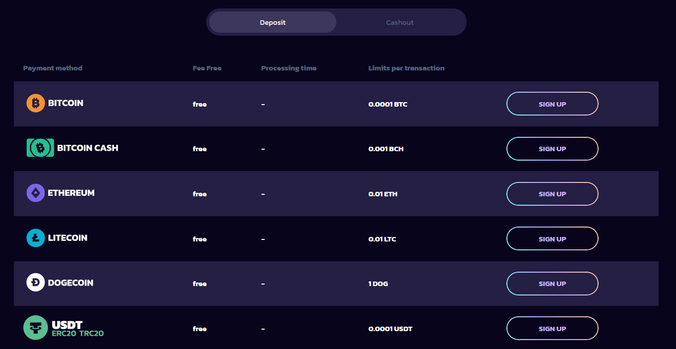Click the free fee in Ethereum row
Image resolution: width=676 pixels, height=349 pixels.
(x=199, y=194)
